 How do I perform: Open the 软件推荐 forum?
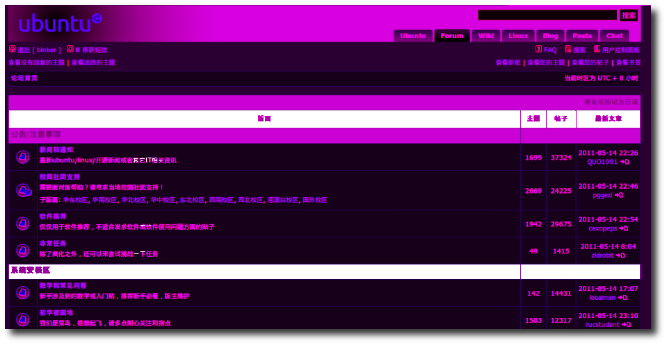pyautogui.click(x=53, y=217)
